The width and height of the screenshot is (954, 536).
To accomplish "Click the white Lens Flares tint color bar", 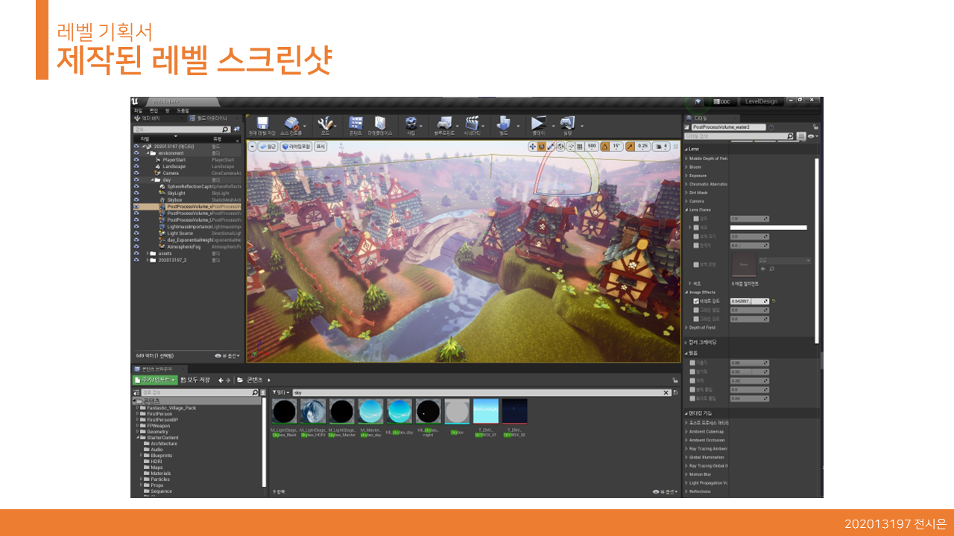I will pos(768,228).
